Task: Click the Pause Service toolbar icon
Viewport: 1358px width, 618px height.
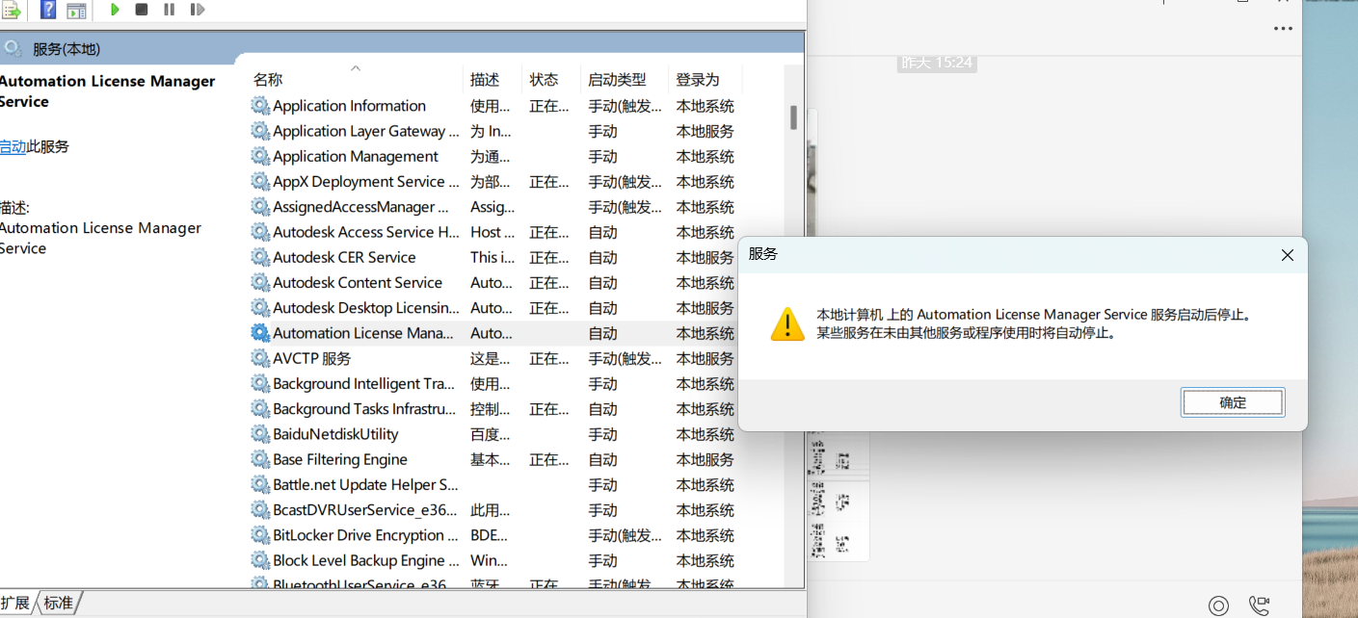Action: [169, 10]
